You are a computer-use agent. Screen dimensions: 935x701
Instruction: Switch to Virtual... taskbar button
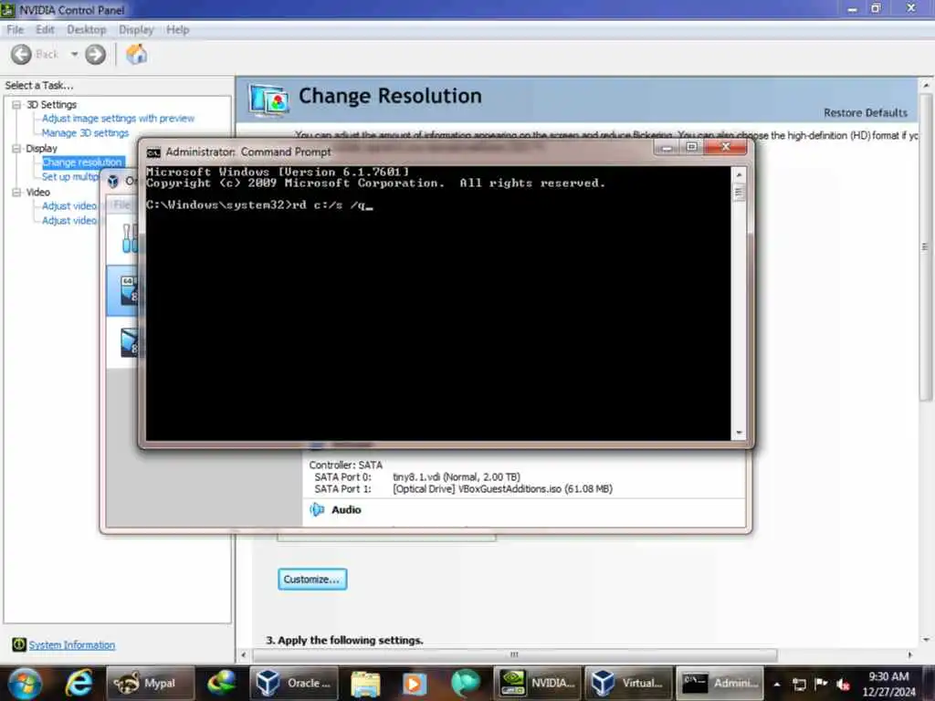point(628,683)
